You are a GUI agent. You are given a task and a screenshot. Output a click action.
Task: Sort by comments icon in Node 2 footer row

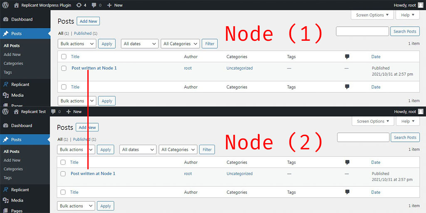[347, 192]
